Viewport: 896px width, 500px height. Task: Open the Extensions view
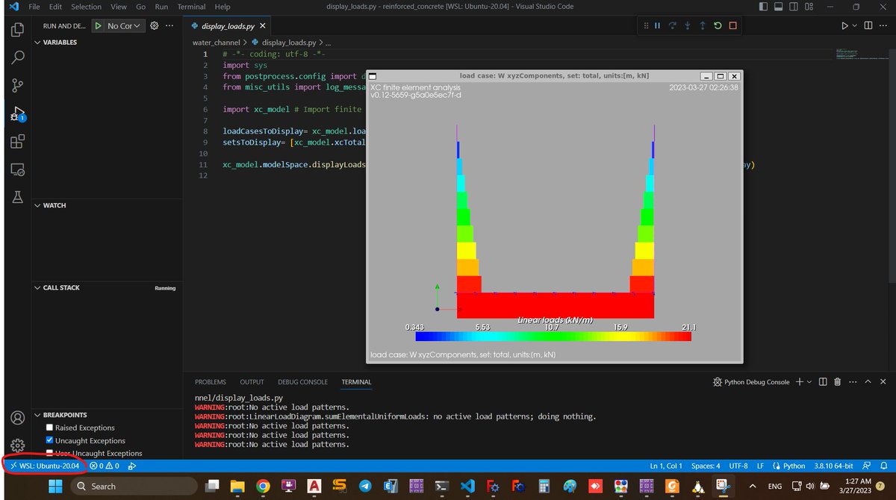pyautogui.click(x=18, y=142)
